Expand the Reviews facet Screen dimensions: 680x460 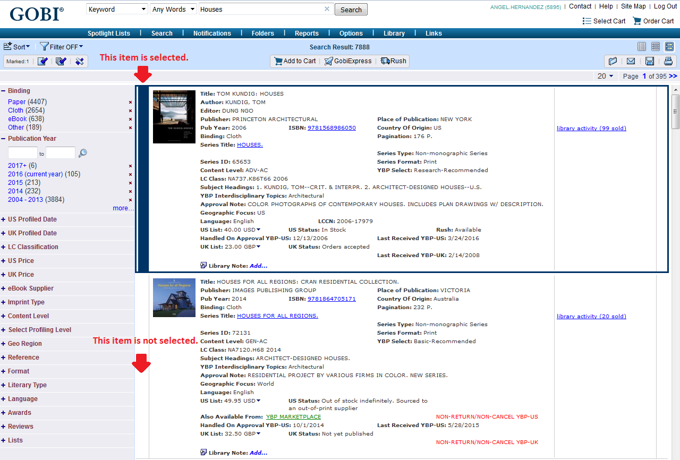pyautogui.click(x=3, y=427)
